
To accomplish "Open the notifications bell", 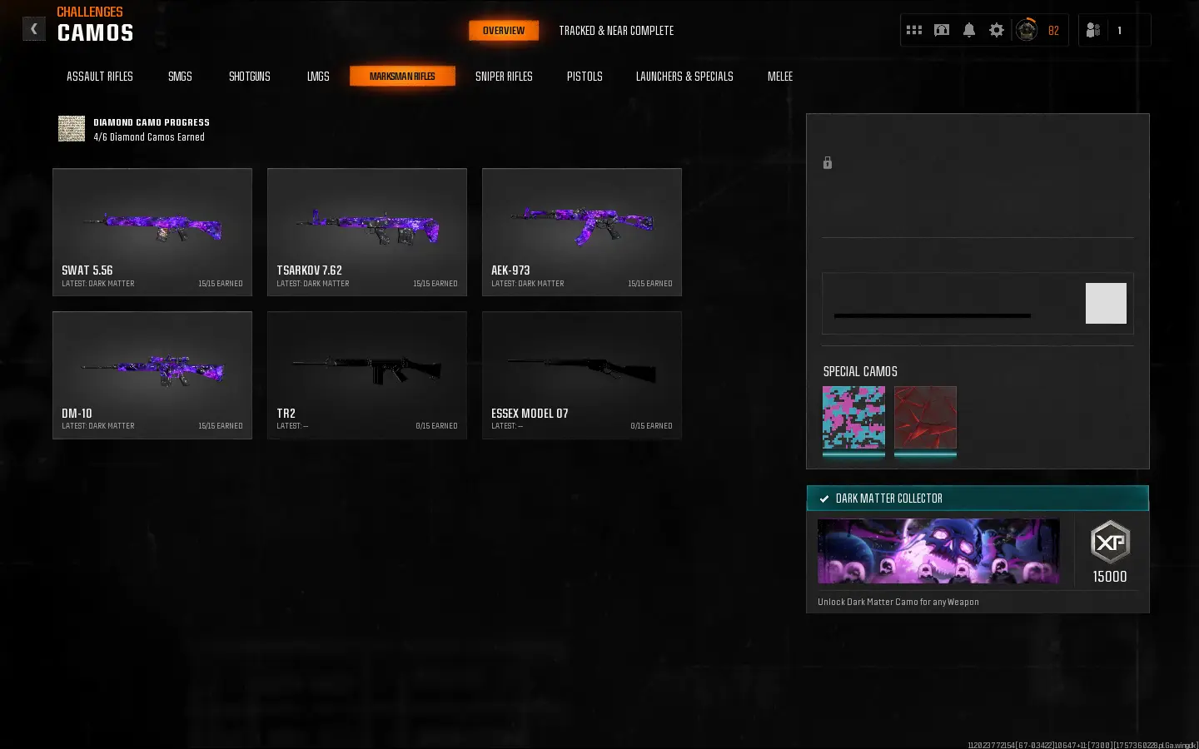I will click(969, 30).
